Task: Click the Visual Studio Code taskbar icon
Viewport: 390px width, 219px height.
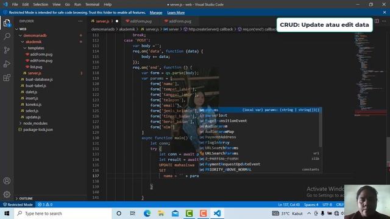Action: click(217, 214)
